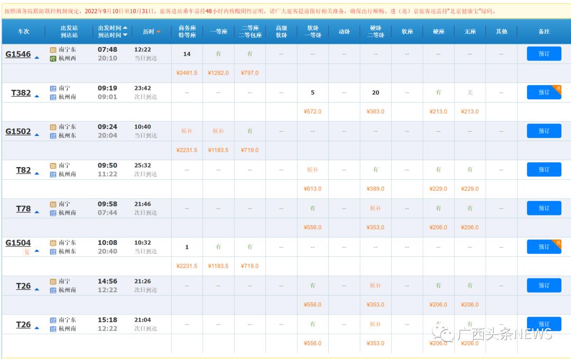Toggle the 历时 duration sort arrow
This screenshot has width=571, height=359.
pos(159,31)
